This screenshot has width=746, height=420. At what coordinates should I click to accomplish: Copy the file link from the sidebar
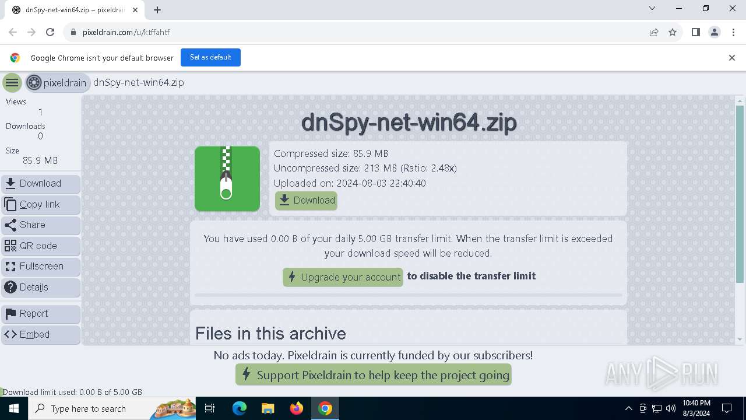point(41,205)
